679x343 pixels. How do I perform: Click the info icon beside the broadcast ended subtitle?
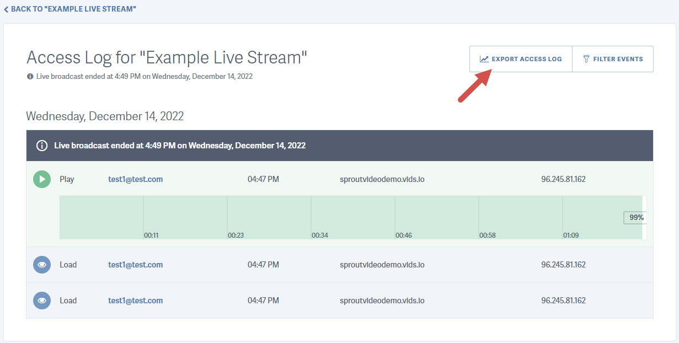29,76
